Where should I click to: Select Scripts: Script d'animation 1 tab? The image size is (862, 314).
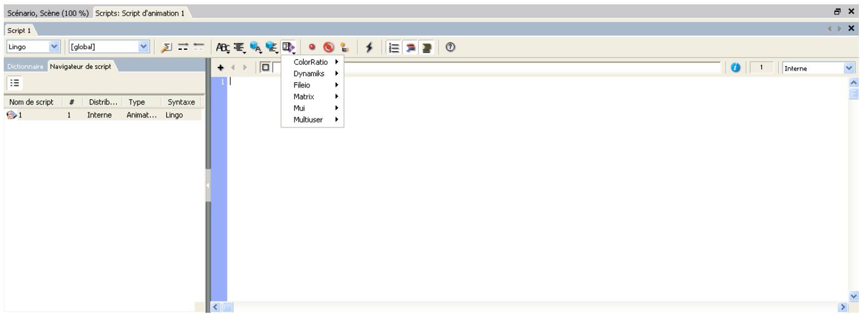[139, 12]
